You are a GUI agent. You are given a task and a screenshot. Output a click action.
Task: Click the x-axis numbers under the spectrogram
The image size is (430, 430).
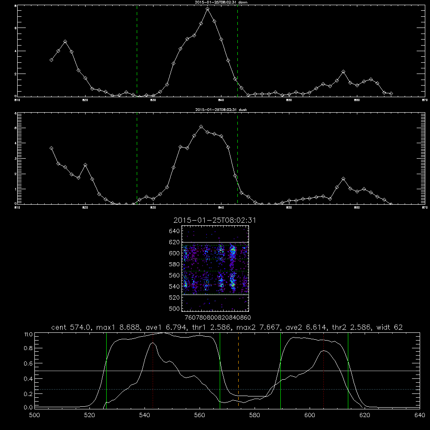(x=218, y=317)
